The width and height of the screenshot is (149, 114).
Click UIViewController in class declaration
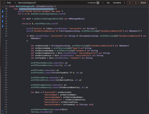45,6
